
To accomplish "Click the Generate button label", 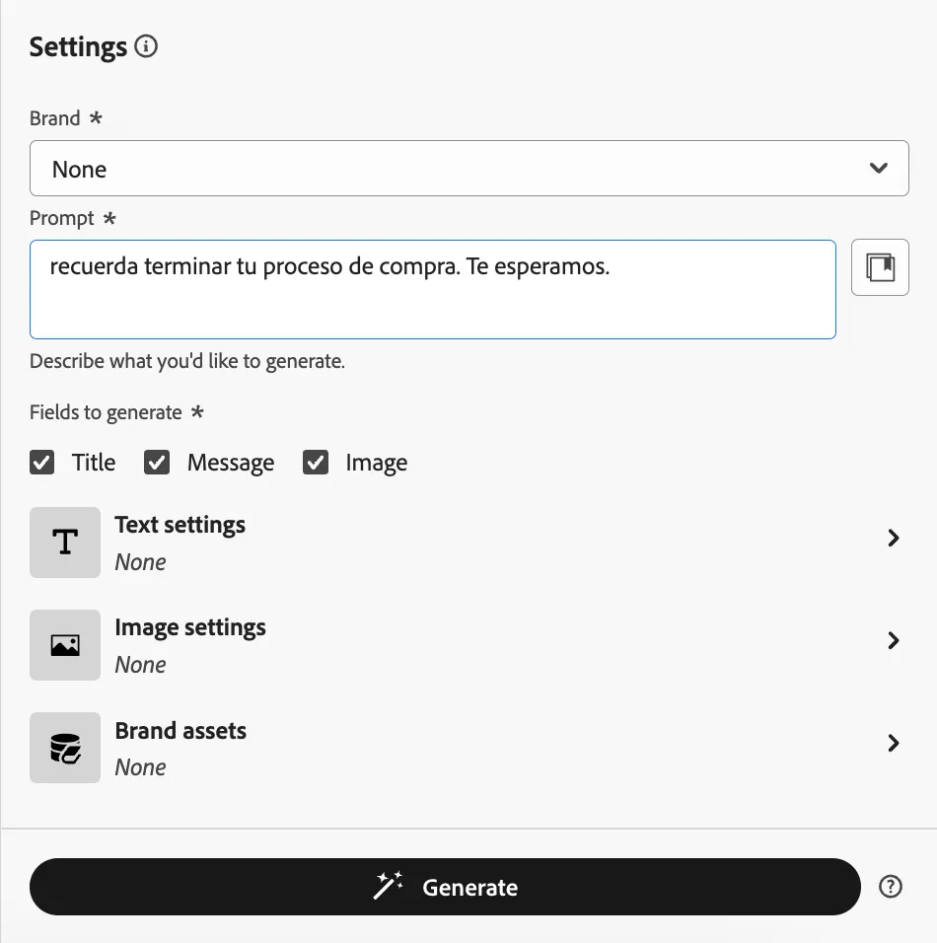I will tap(469, 888).
